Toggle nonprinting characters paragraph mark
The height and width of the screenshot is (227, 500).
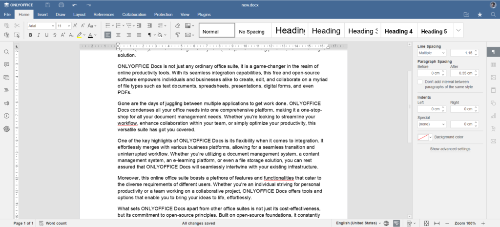(x=149, y=35)
